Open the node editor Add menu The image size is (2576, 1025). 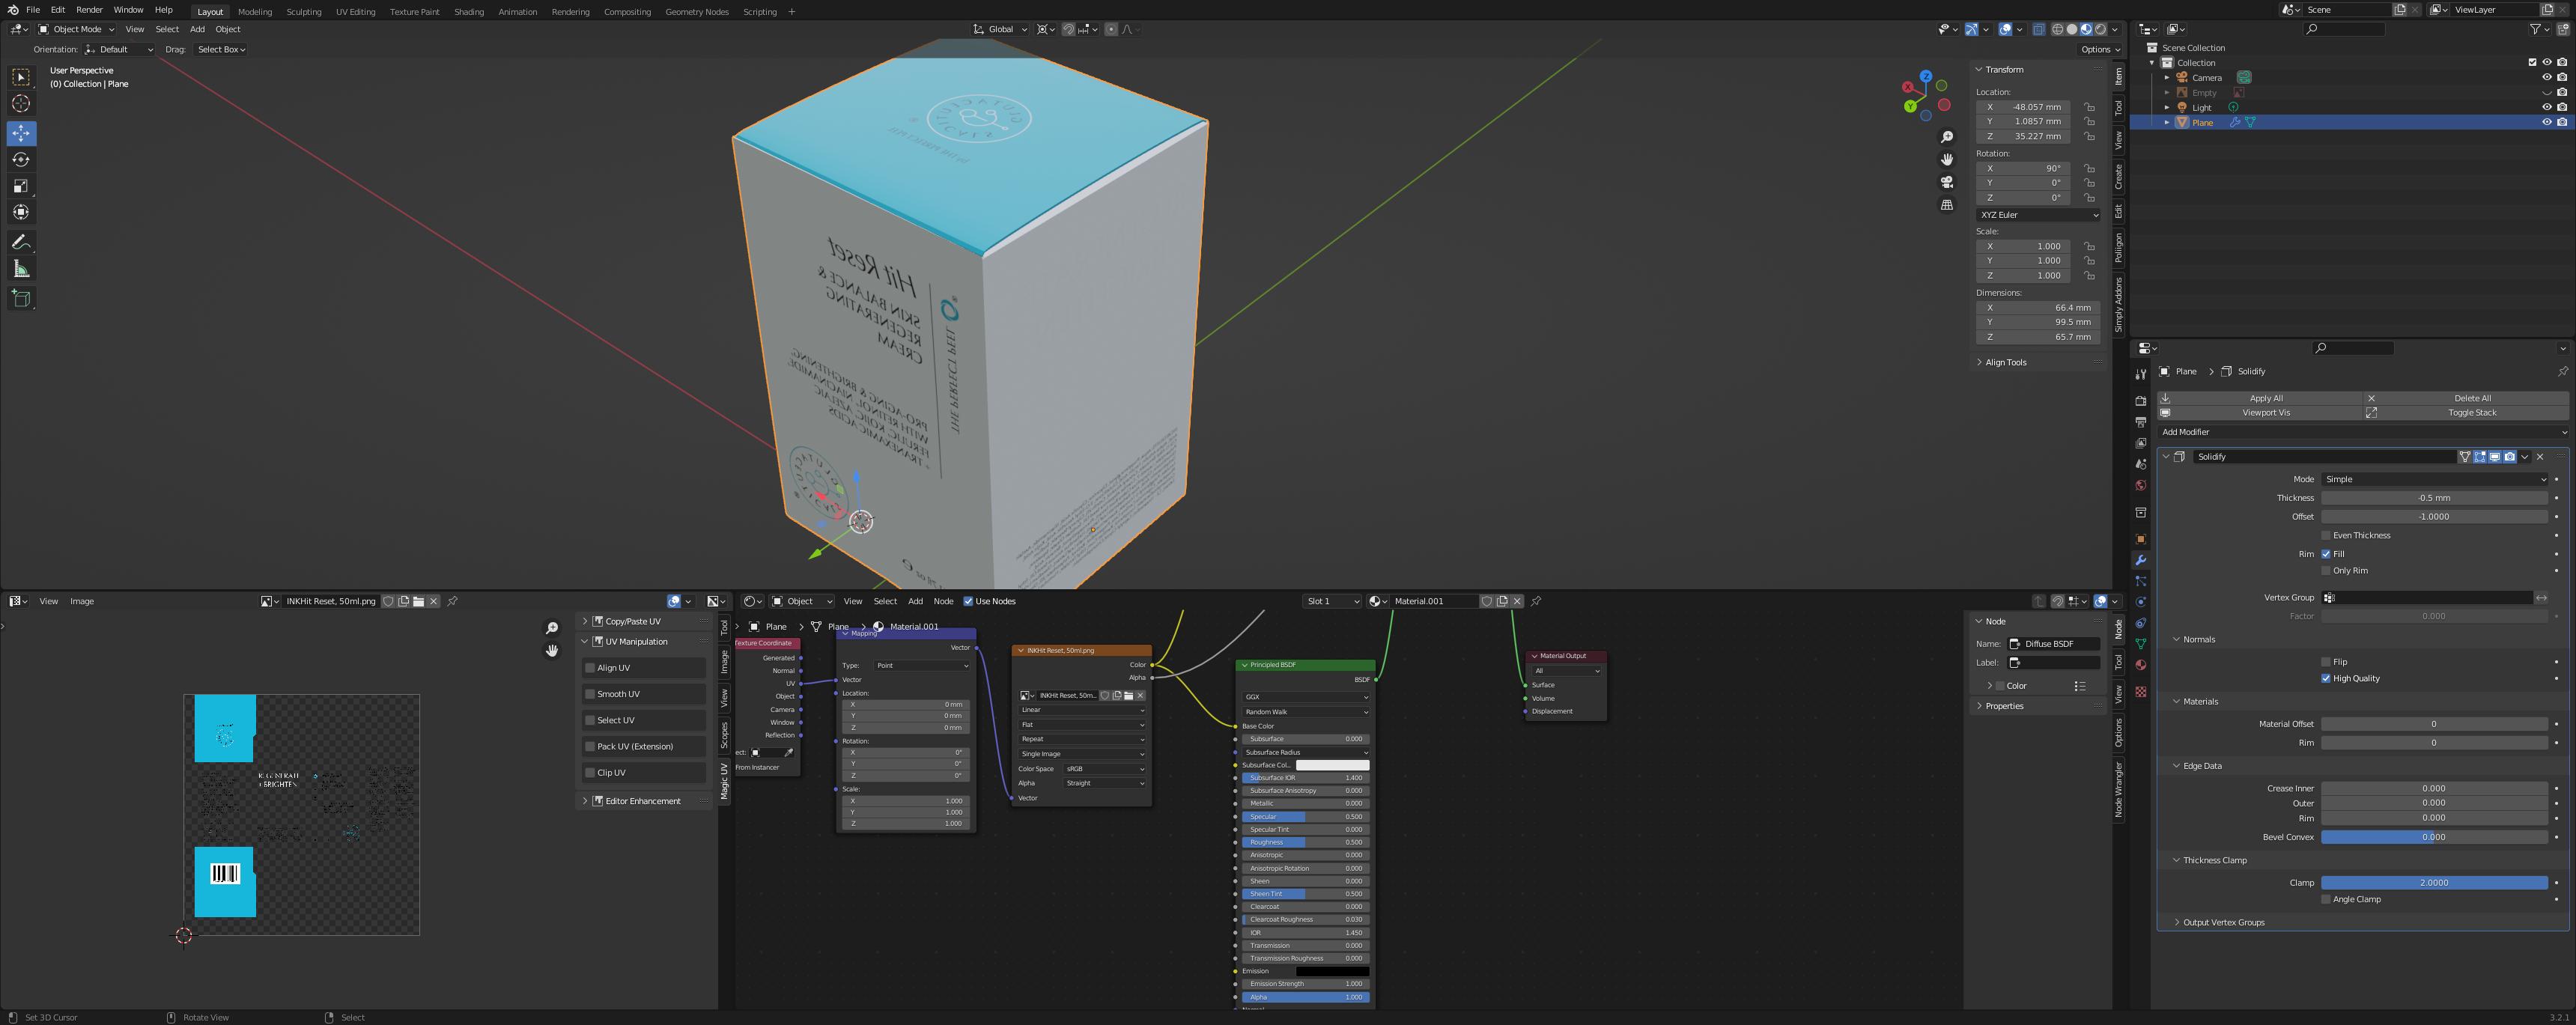pos(915,601)
